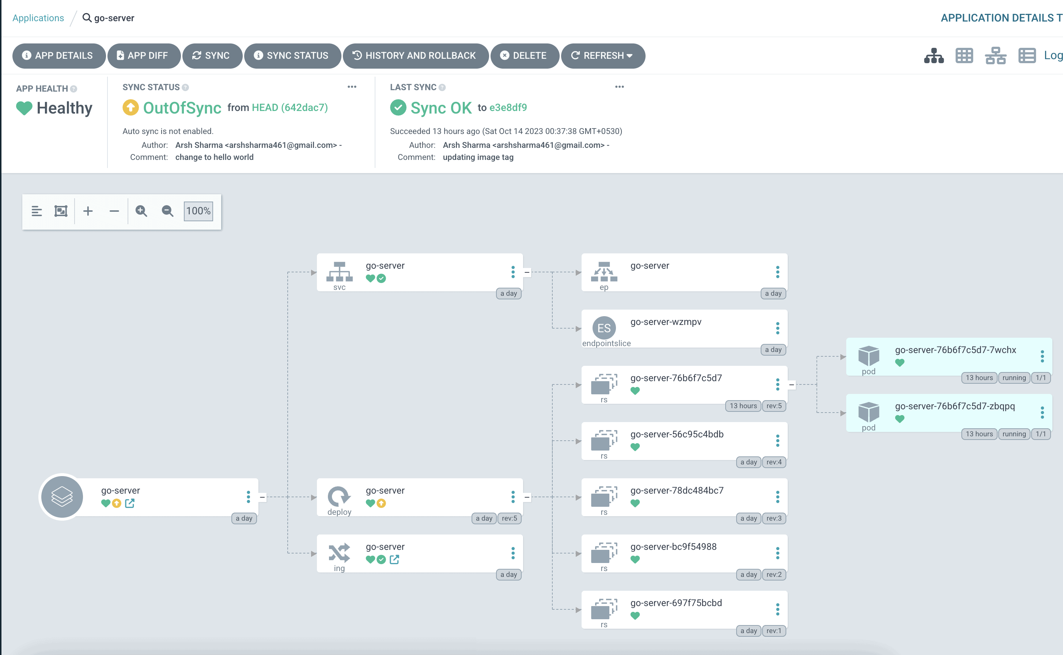Click the HISTORY AND ROLLBACK button
The height and width of the screenshot is (655, 1063).
click(414, 55)
